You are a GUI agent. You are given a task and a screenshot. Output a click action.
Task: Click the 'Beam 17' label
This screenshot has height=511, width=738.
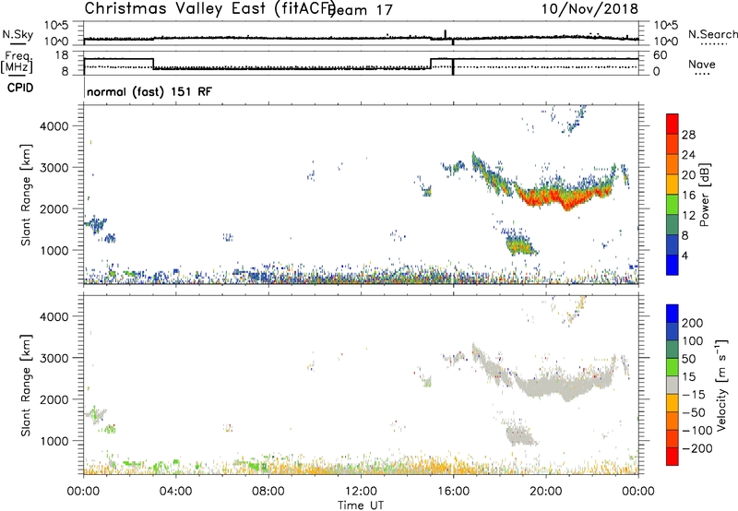click(362, 10)
